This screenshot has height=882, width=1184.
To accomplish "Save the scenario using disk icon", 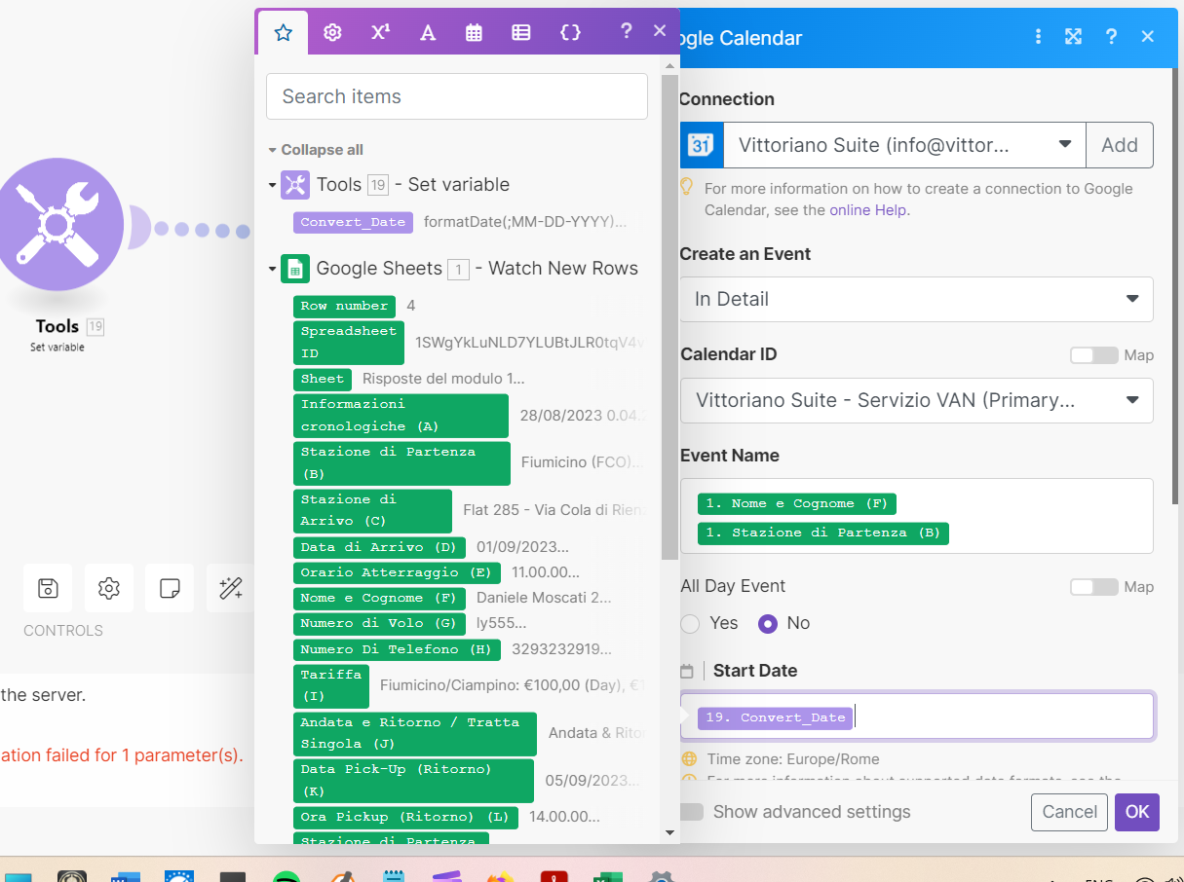I will (48, 588).
